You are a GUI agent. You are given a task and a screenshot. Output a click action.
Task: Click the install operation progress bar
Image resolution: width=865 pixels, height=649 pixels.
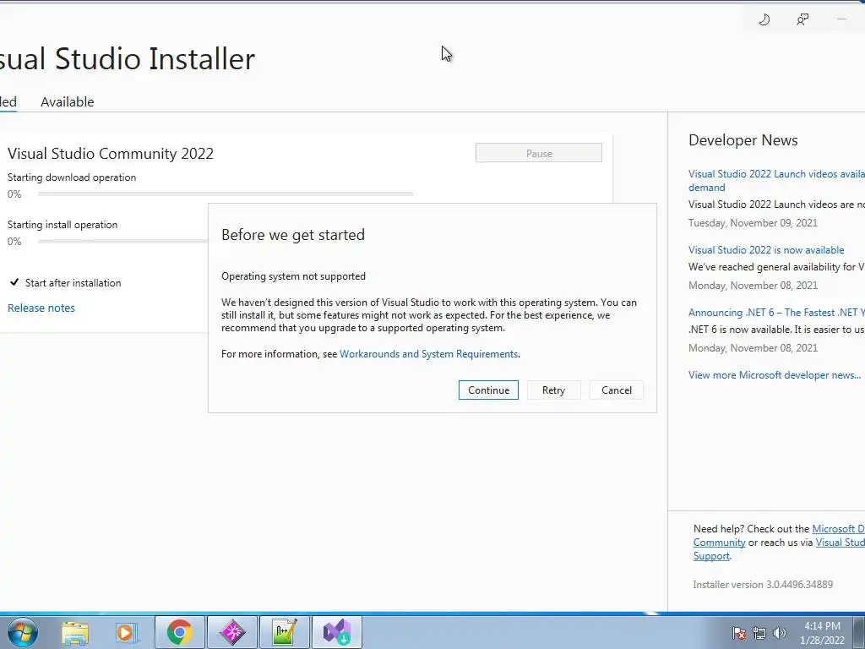coord(123,241)
